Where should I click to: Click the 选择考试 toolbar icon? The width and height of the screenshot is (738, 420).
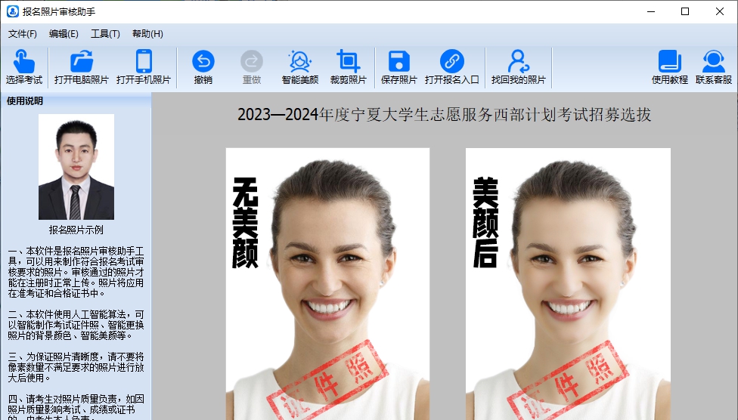[x=23, y=67]
